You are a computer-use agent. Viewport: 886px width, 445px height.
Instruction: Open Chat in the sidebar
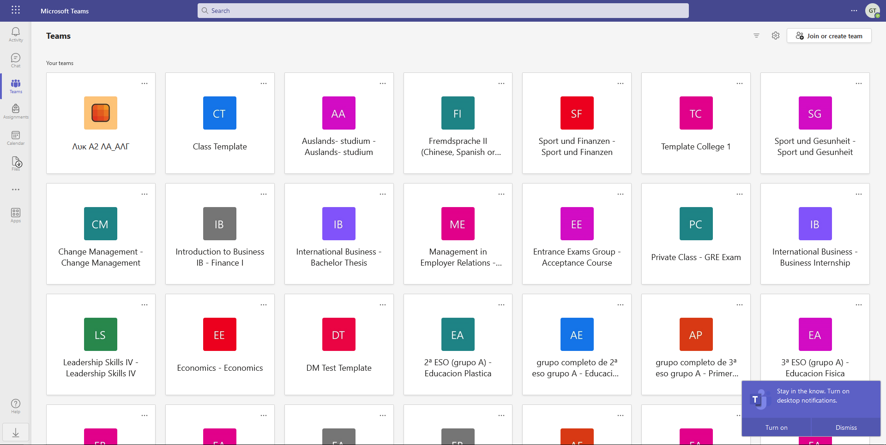click(16, 60)
